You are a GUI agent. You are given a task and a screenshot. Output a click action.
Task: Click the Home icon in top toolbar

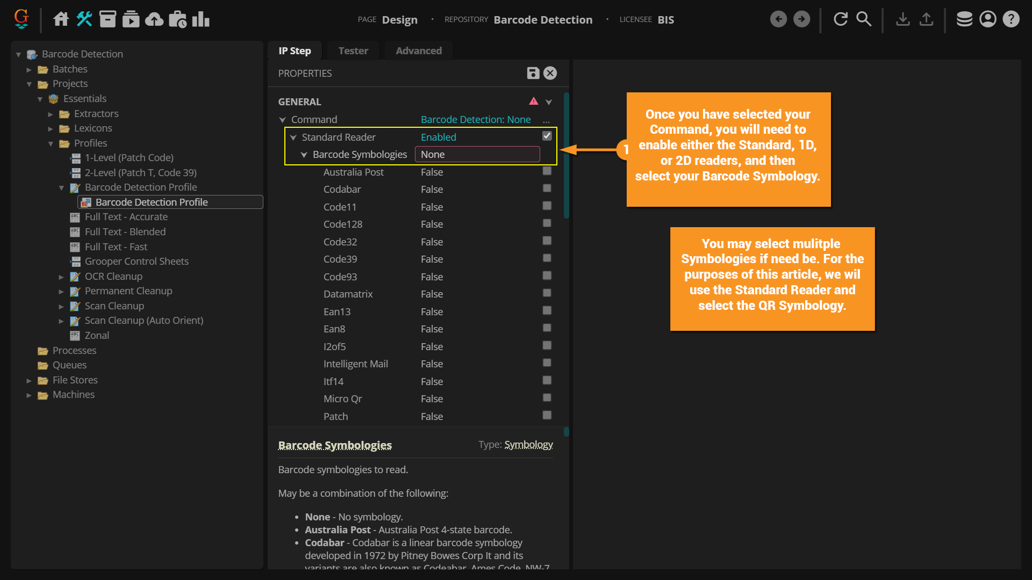pyautogui.click(x=61, y=19)
